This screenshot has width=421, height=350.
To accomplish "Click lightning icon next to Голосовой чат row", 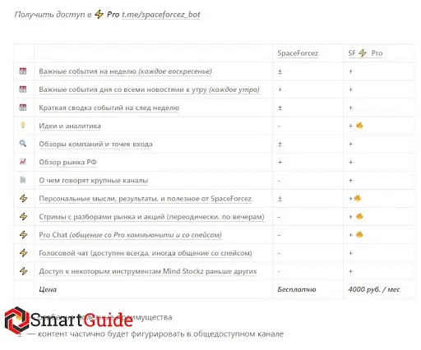I will [x=24, y=253].
